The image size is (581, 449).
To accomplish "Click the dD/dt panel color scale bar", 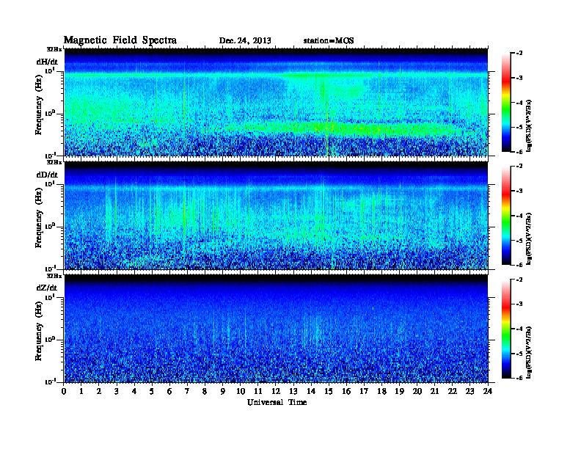I will [505, 215].
